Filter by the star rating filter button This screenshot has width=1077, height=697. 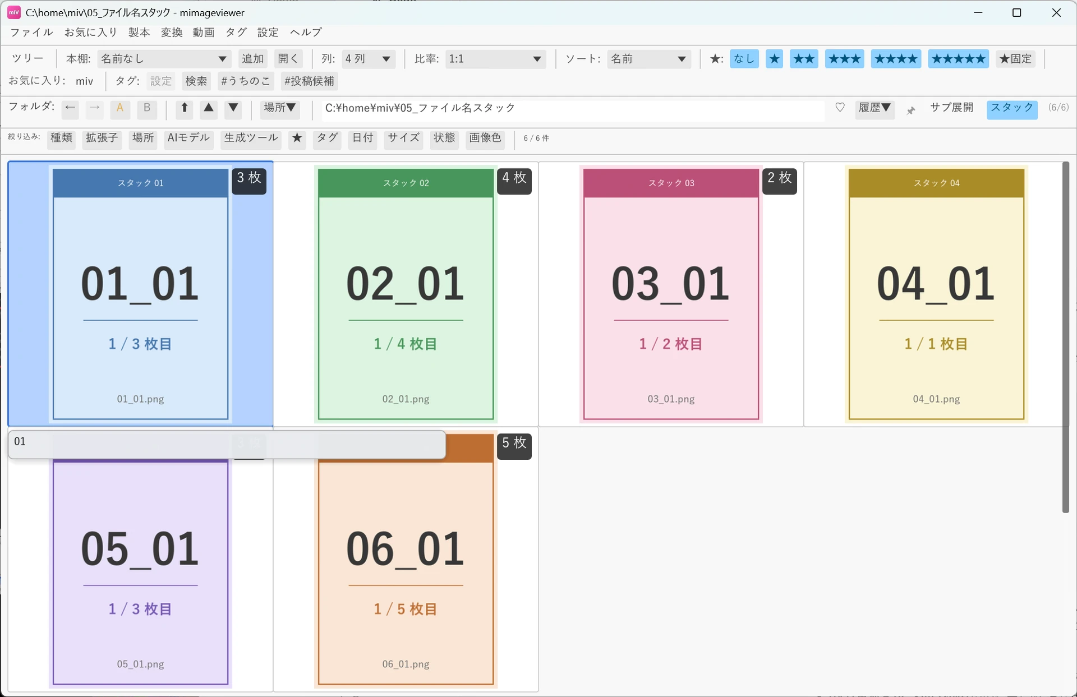click(x=297, y=139)
